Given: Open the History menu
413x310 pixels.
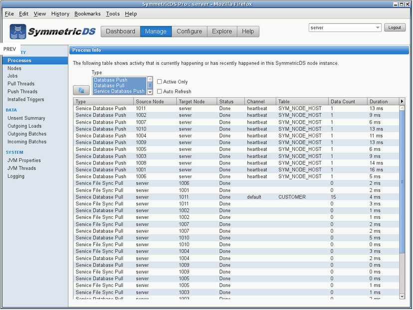Looking at the screenshot, I should pos(60,13).
